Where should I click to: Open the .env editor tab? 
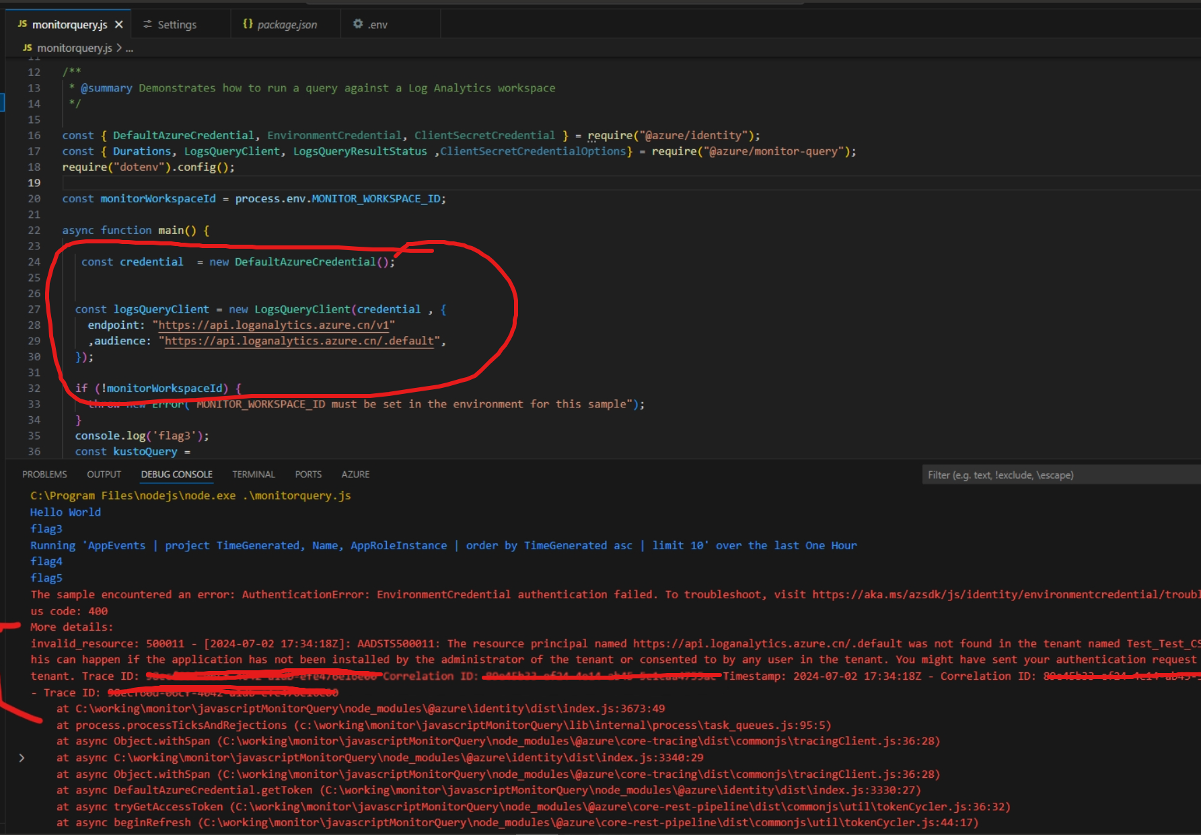click(377, 25)
